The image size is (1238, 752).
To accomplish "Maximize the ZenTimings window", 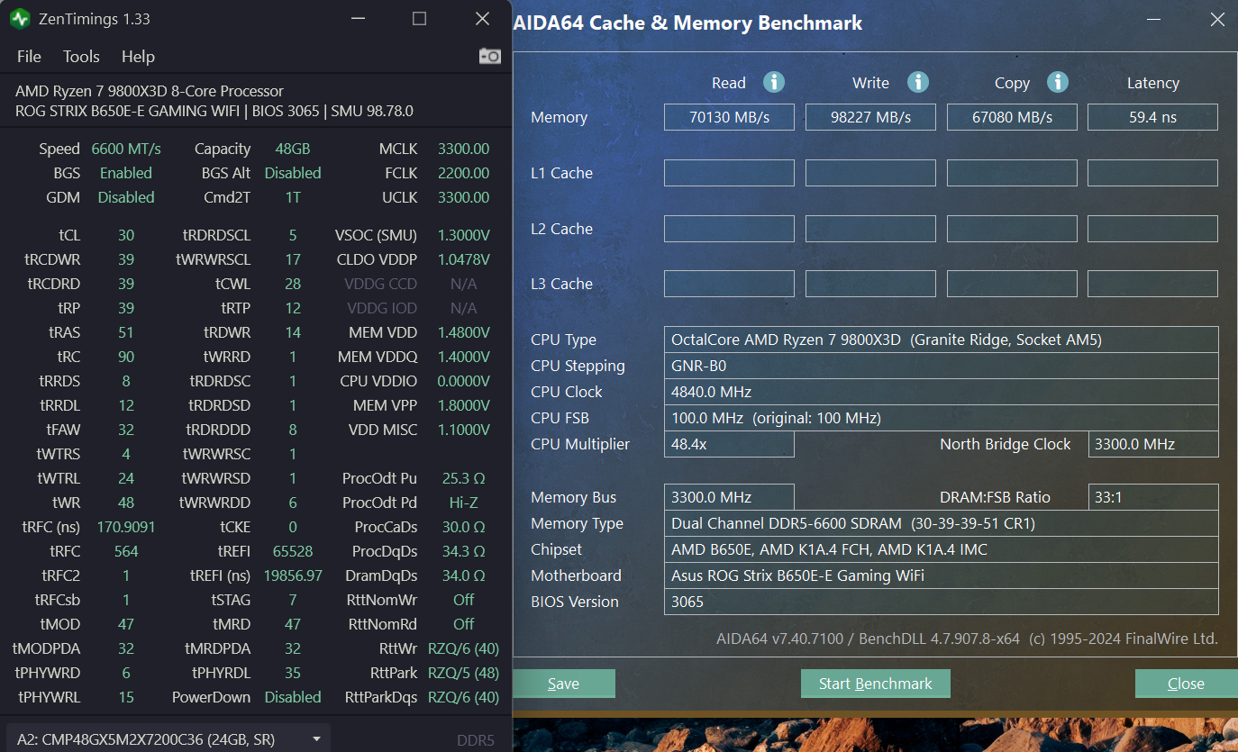I will coord(419,18).
